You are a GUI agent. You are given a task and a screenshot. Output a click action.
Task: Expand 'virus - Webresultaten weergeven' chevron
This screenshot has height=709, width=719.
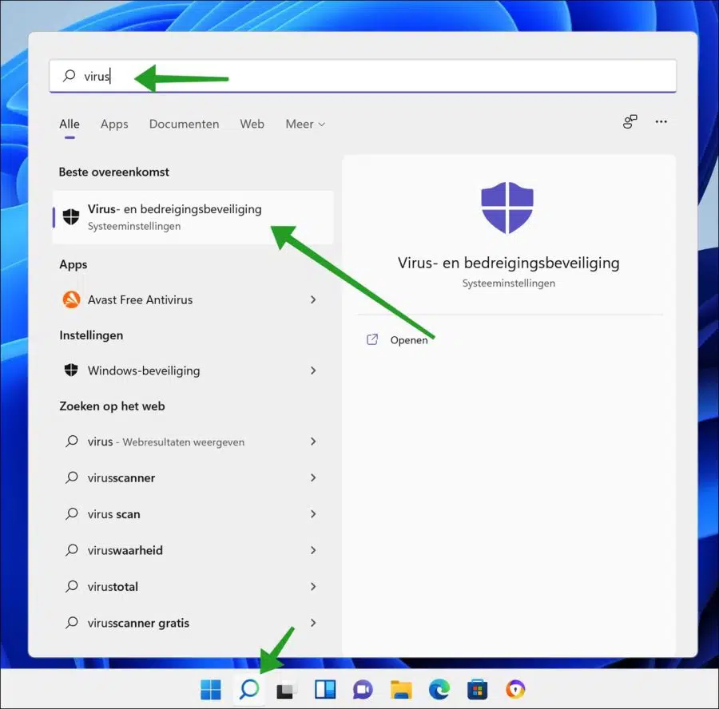pyautogui.click(x=313, y=442)
